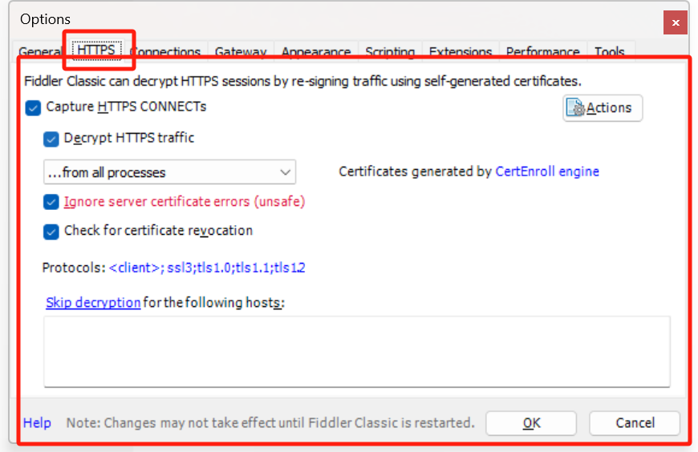698x452 pixels.
Task: Uncheck Decrypt HTTPS traffic
Action: click(51, 139)
